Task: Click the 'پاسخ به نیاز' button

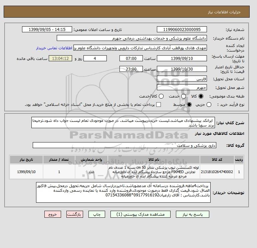Action: pos(193,214)
